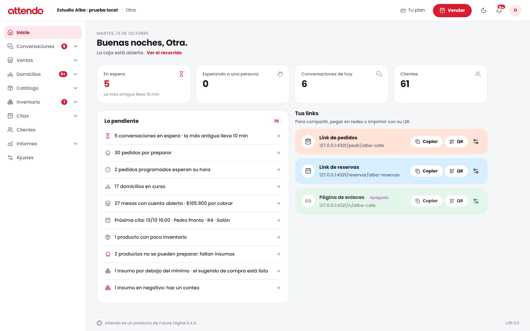
Task: Expand Informes sidebar section
Action: (x=76, y=144)
